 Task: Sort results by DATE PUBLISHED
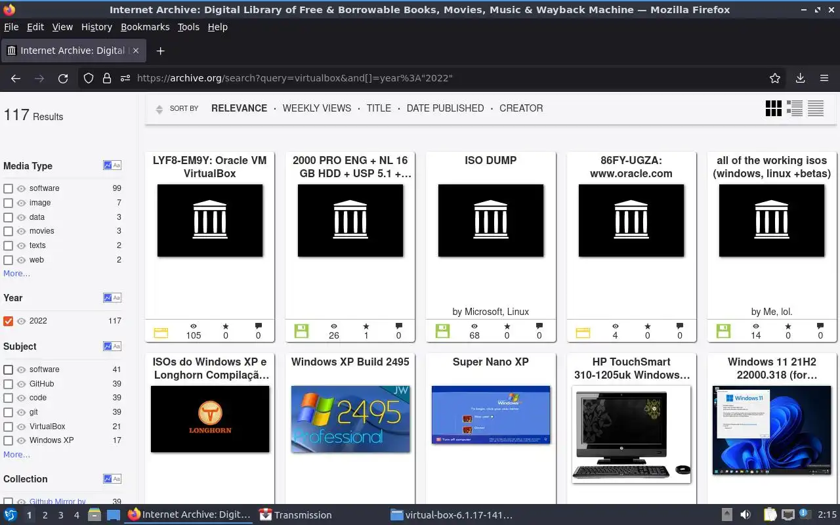(x=445, y=108)
